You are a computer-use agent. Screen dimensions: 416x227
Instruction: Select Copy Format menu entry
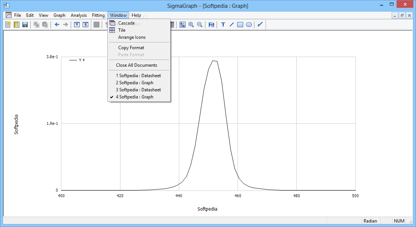point(139,48)
